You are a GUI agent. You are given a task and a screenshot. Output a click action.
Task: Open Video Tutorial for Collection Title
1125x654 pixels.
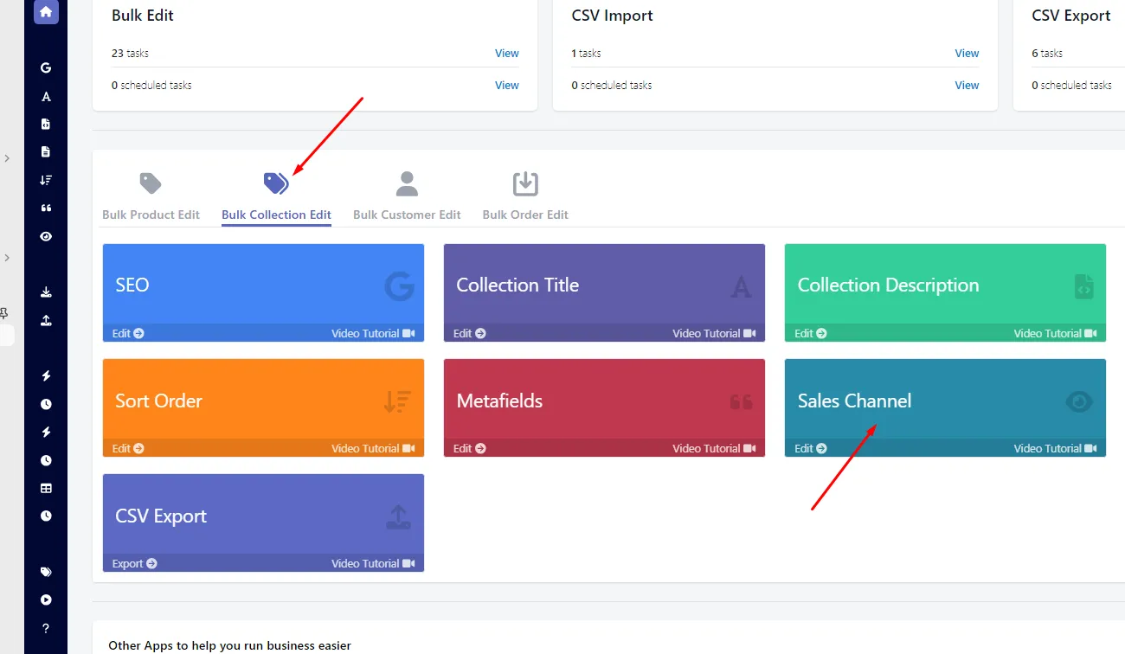click(x=714, y=333)
